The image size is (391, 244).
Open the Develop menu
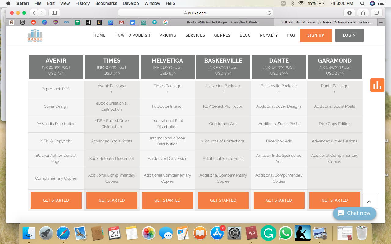tap(130, 3)
